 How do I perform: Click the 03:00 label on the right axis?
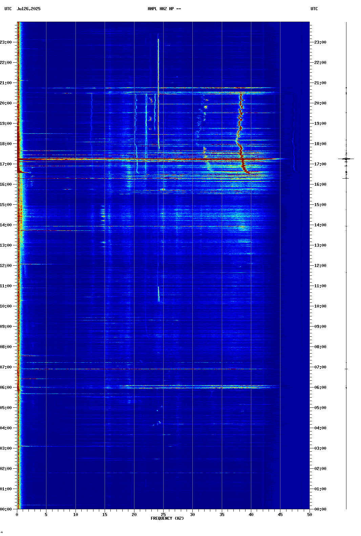[320, 448]
